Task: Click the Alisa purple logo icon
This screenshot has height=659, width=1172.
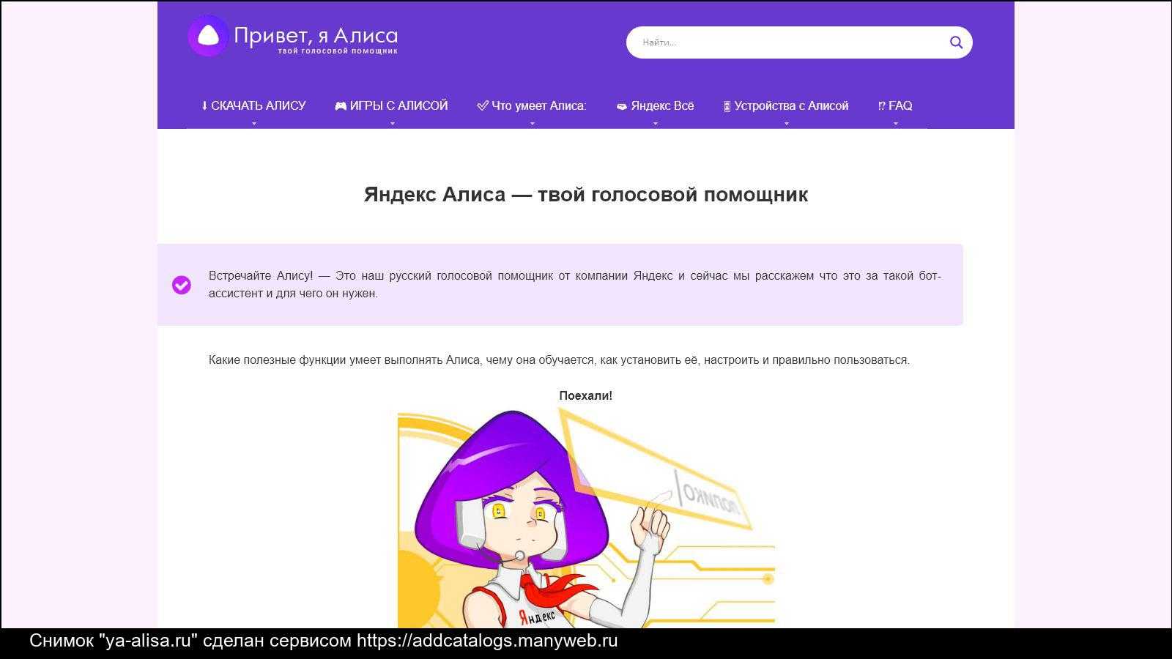Action: (x=209, y=36)
